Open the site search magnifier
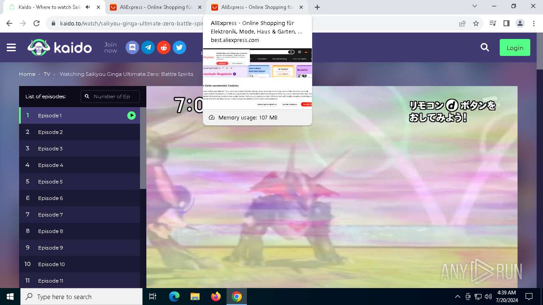The height and width of the screenshot is (305, 543). (485, 47)
